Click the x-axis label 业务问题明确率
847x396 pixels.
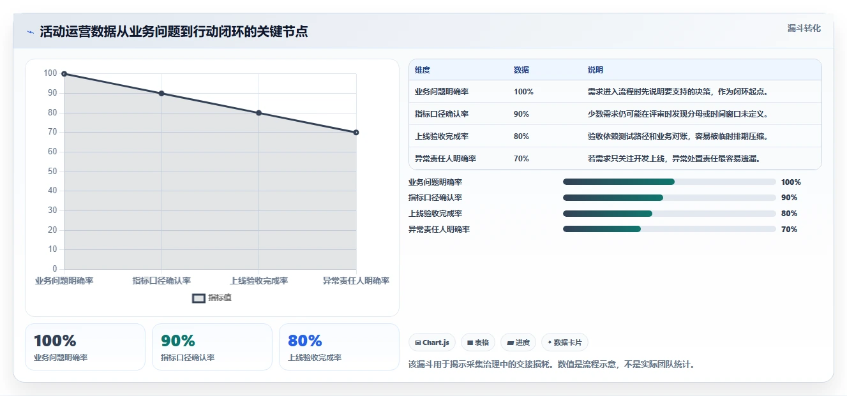pyautogui.click(x=64, y=281)
